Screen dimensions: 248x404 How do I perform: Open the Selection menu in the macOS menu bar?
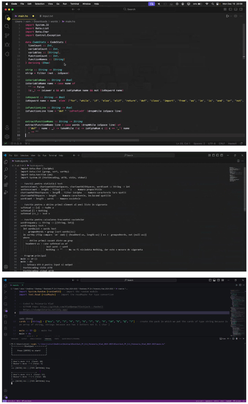[x=39, y=4]
